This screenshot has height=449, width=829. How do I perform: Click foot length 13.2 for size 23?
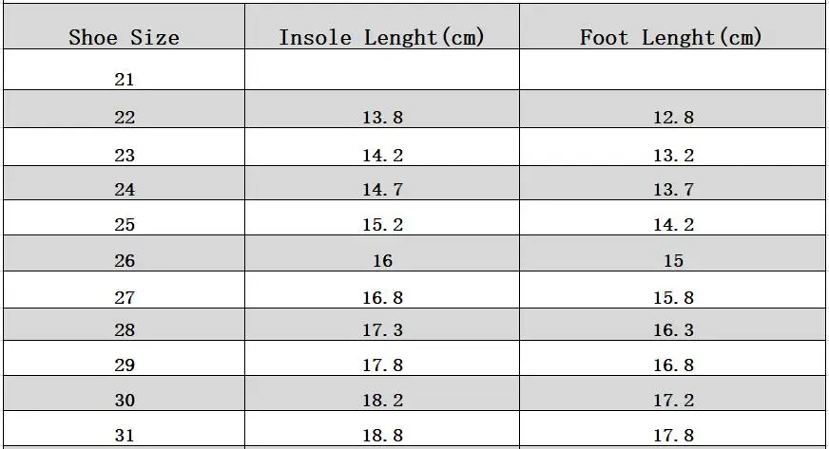[x=673, y=156]
